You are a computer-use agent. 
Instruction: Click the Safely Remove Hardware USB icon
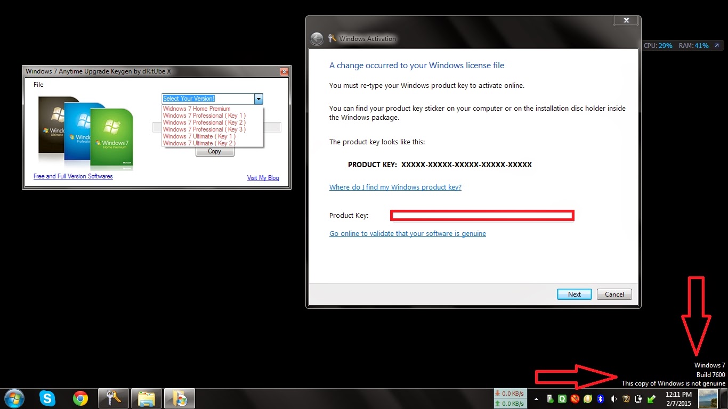click(651, 399)
